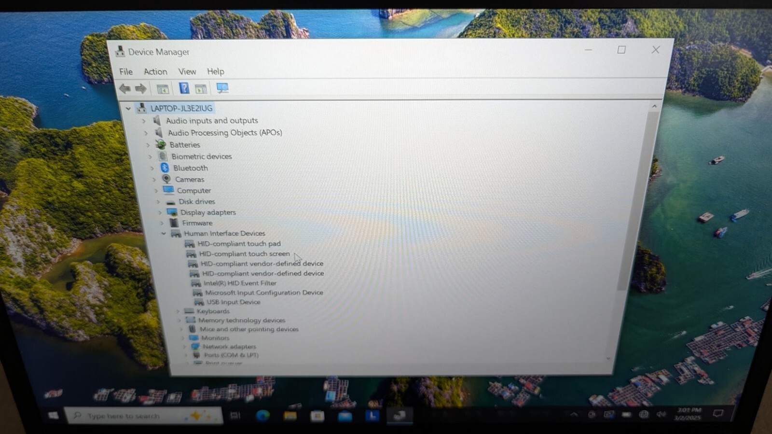Click the Biometric devices icon
The height and width of the screenshot is (434, 772).
point(163,156)
